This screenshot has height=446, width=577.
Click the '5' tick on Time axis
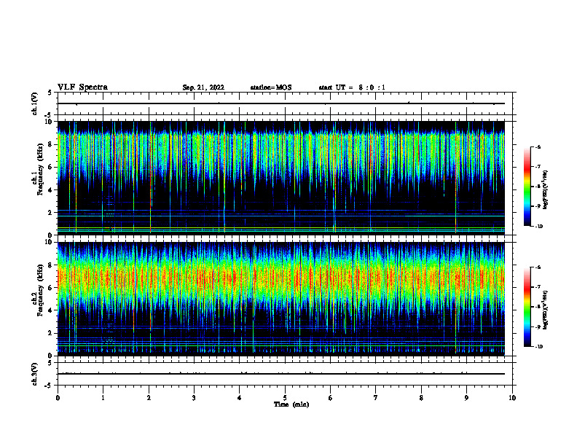pyautogui.click(x=285, y=398)
